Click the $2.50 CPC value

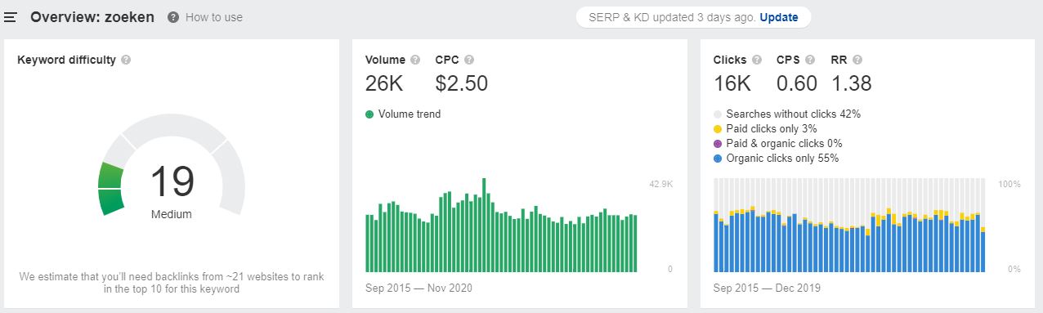pyautogui.click(x=462, y=83)
